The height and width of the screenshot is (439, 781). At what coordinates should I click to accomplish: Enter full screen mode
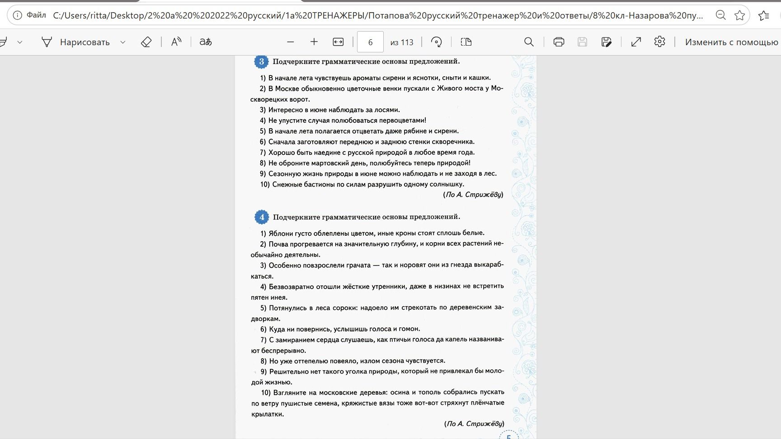636,42
